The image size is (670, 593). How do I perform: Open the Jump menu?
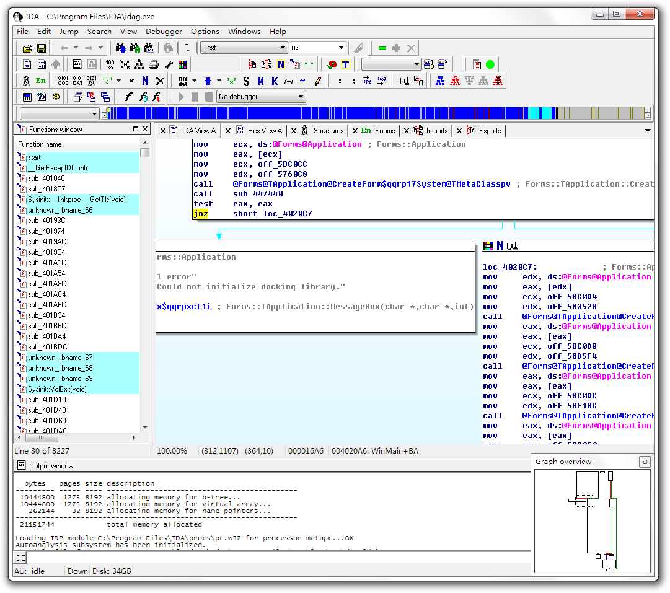pyautogui.click(x=69, y=32)
